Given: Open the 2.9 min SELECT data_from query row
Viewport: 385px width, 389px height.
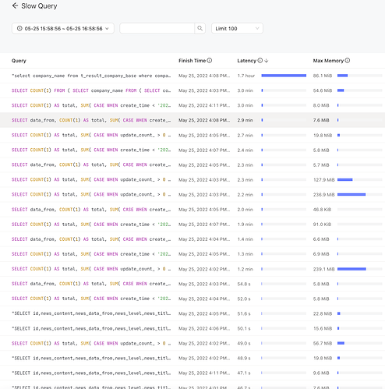Looking at the screenshot, I should (192, 120).
